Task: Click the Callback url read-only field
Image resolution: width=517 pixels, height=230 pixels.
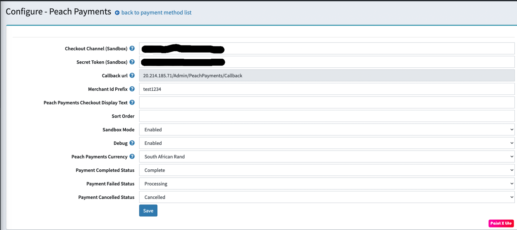Action: click(x=327, y=75)
